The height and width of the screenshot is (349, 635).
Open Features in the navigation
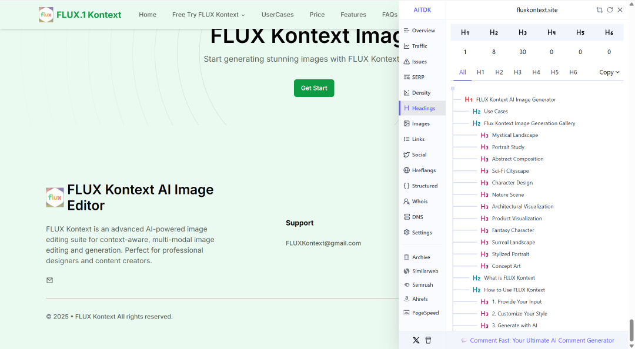353,15
